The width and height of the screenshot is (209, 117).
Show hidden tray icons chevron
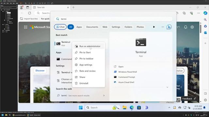(169, 108)
